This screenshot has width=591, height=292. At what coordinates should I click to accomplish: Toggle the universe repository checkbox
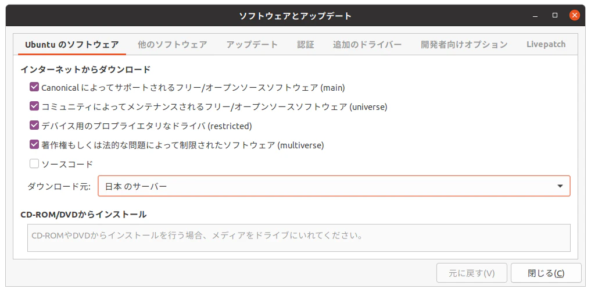[34, 106]
